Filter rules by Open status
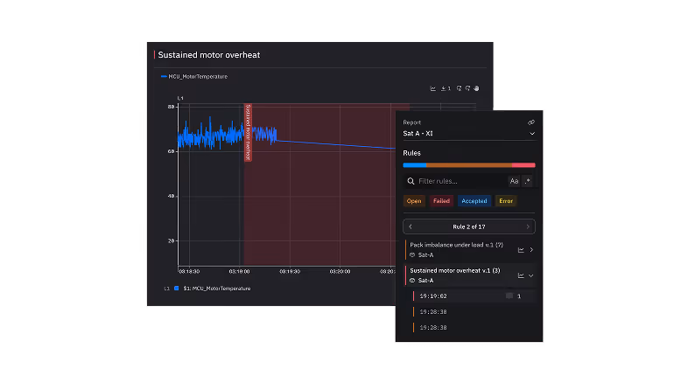Viewport: 695px width, 390px height. tap(414, 201)
